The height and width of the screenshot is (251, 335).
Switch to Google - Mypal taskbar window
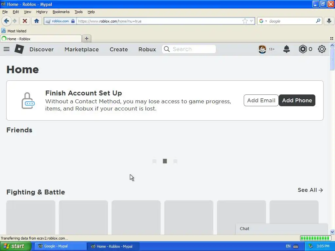[x=60, y=246]
